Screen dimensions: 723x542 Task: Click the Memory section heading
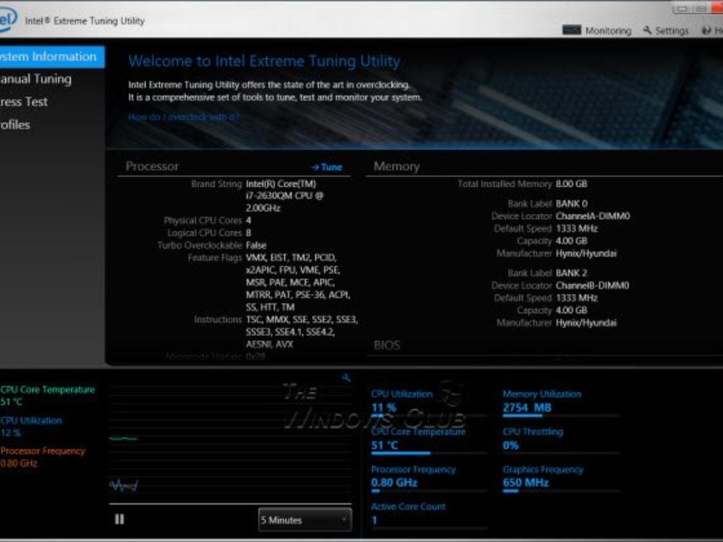396,166
